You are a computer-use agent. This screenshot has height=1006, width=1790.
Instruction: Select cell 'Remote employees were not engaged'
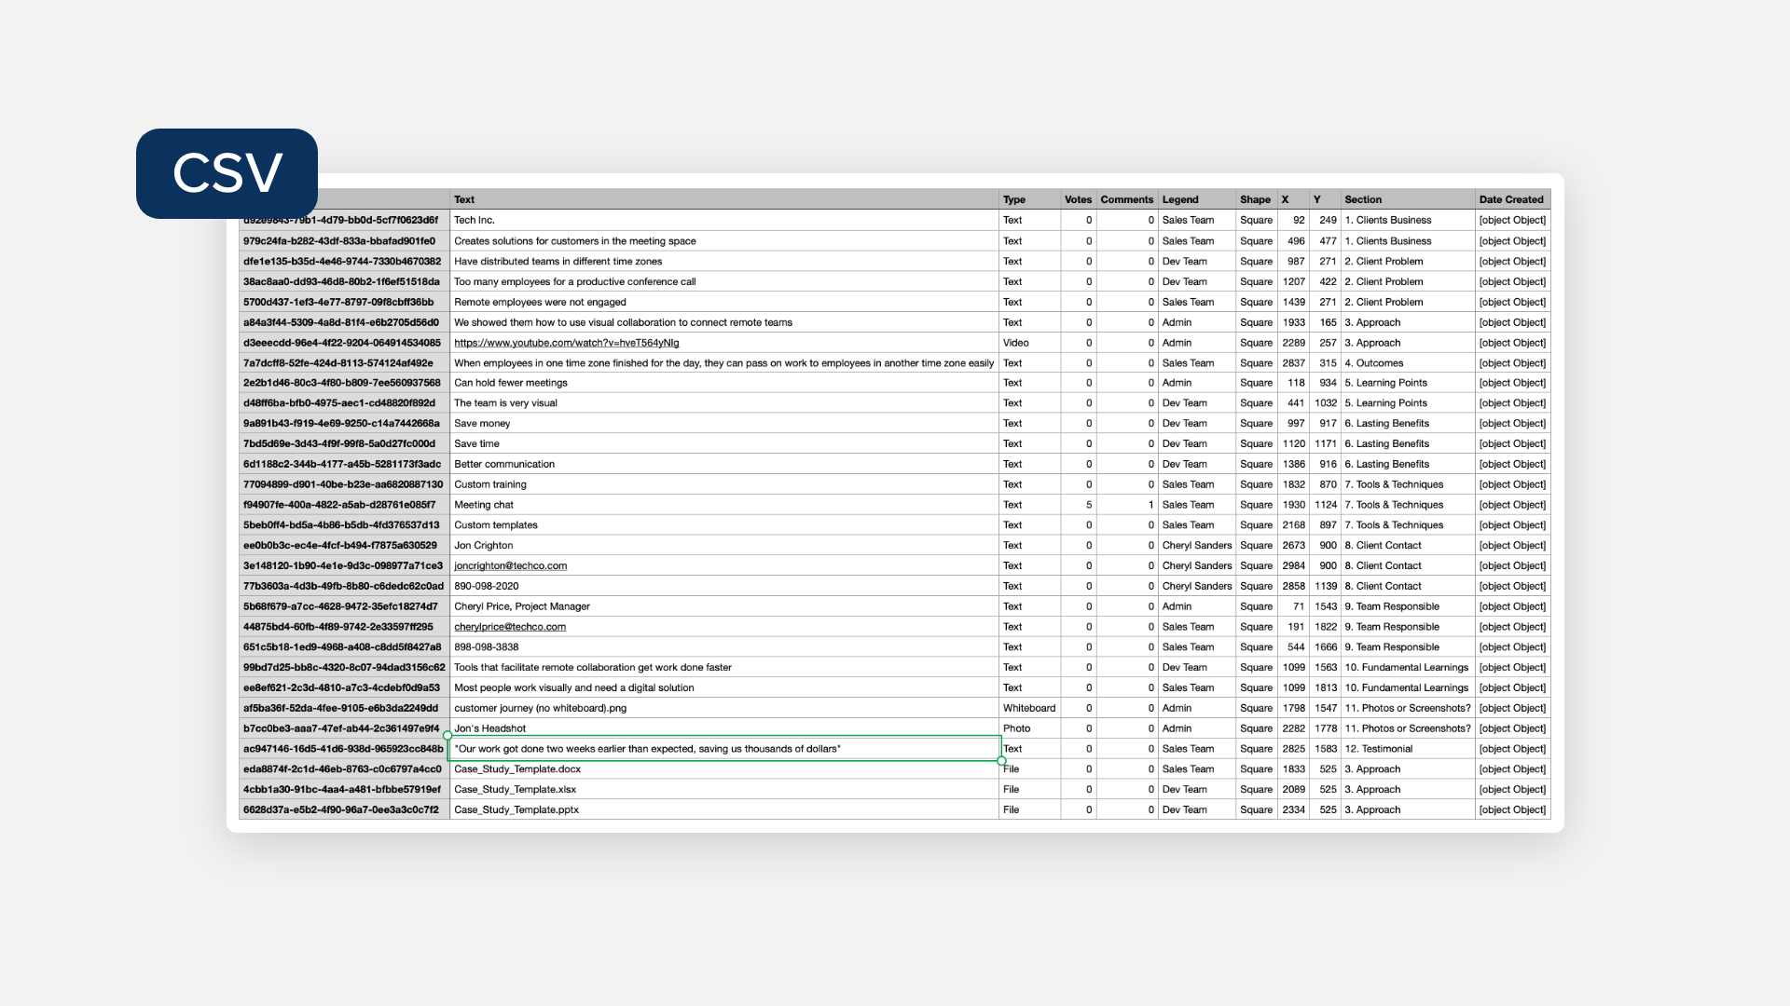tap(724, 303)
